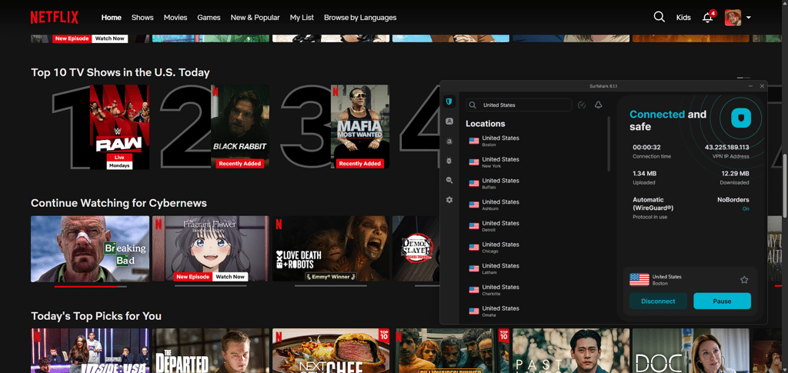Click Recently Added badge on Black Rabbit

pyautogui.click(x=240, y=164)
